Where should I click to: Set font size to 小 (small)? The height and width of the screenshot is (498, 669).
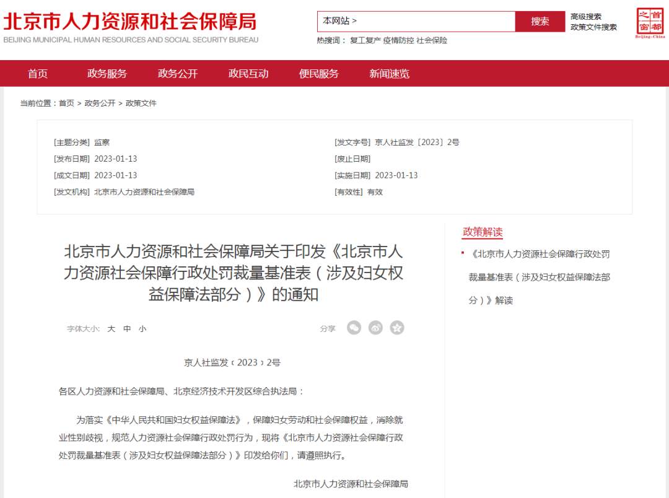[x=142, y=329]
